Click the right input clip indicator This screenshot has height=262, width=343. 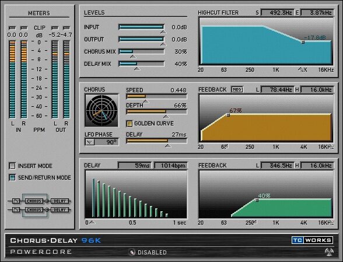(24, 28)
